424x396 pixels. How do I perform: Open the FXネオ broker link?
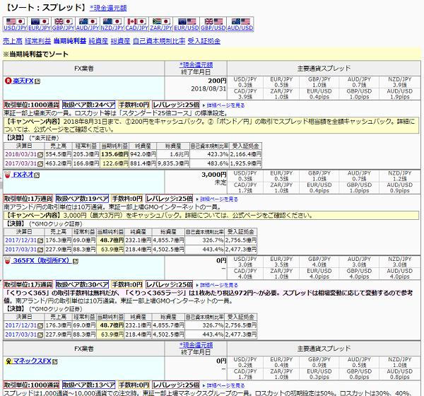coord(23,175)
